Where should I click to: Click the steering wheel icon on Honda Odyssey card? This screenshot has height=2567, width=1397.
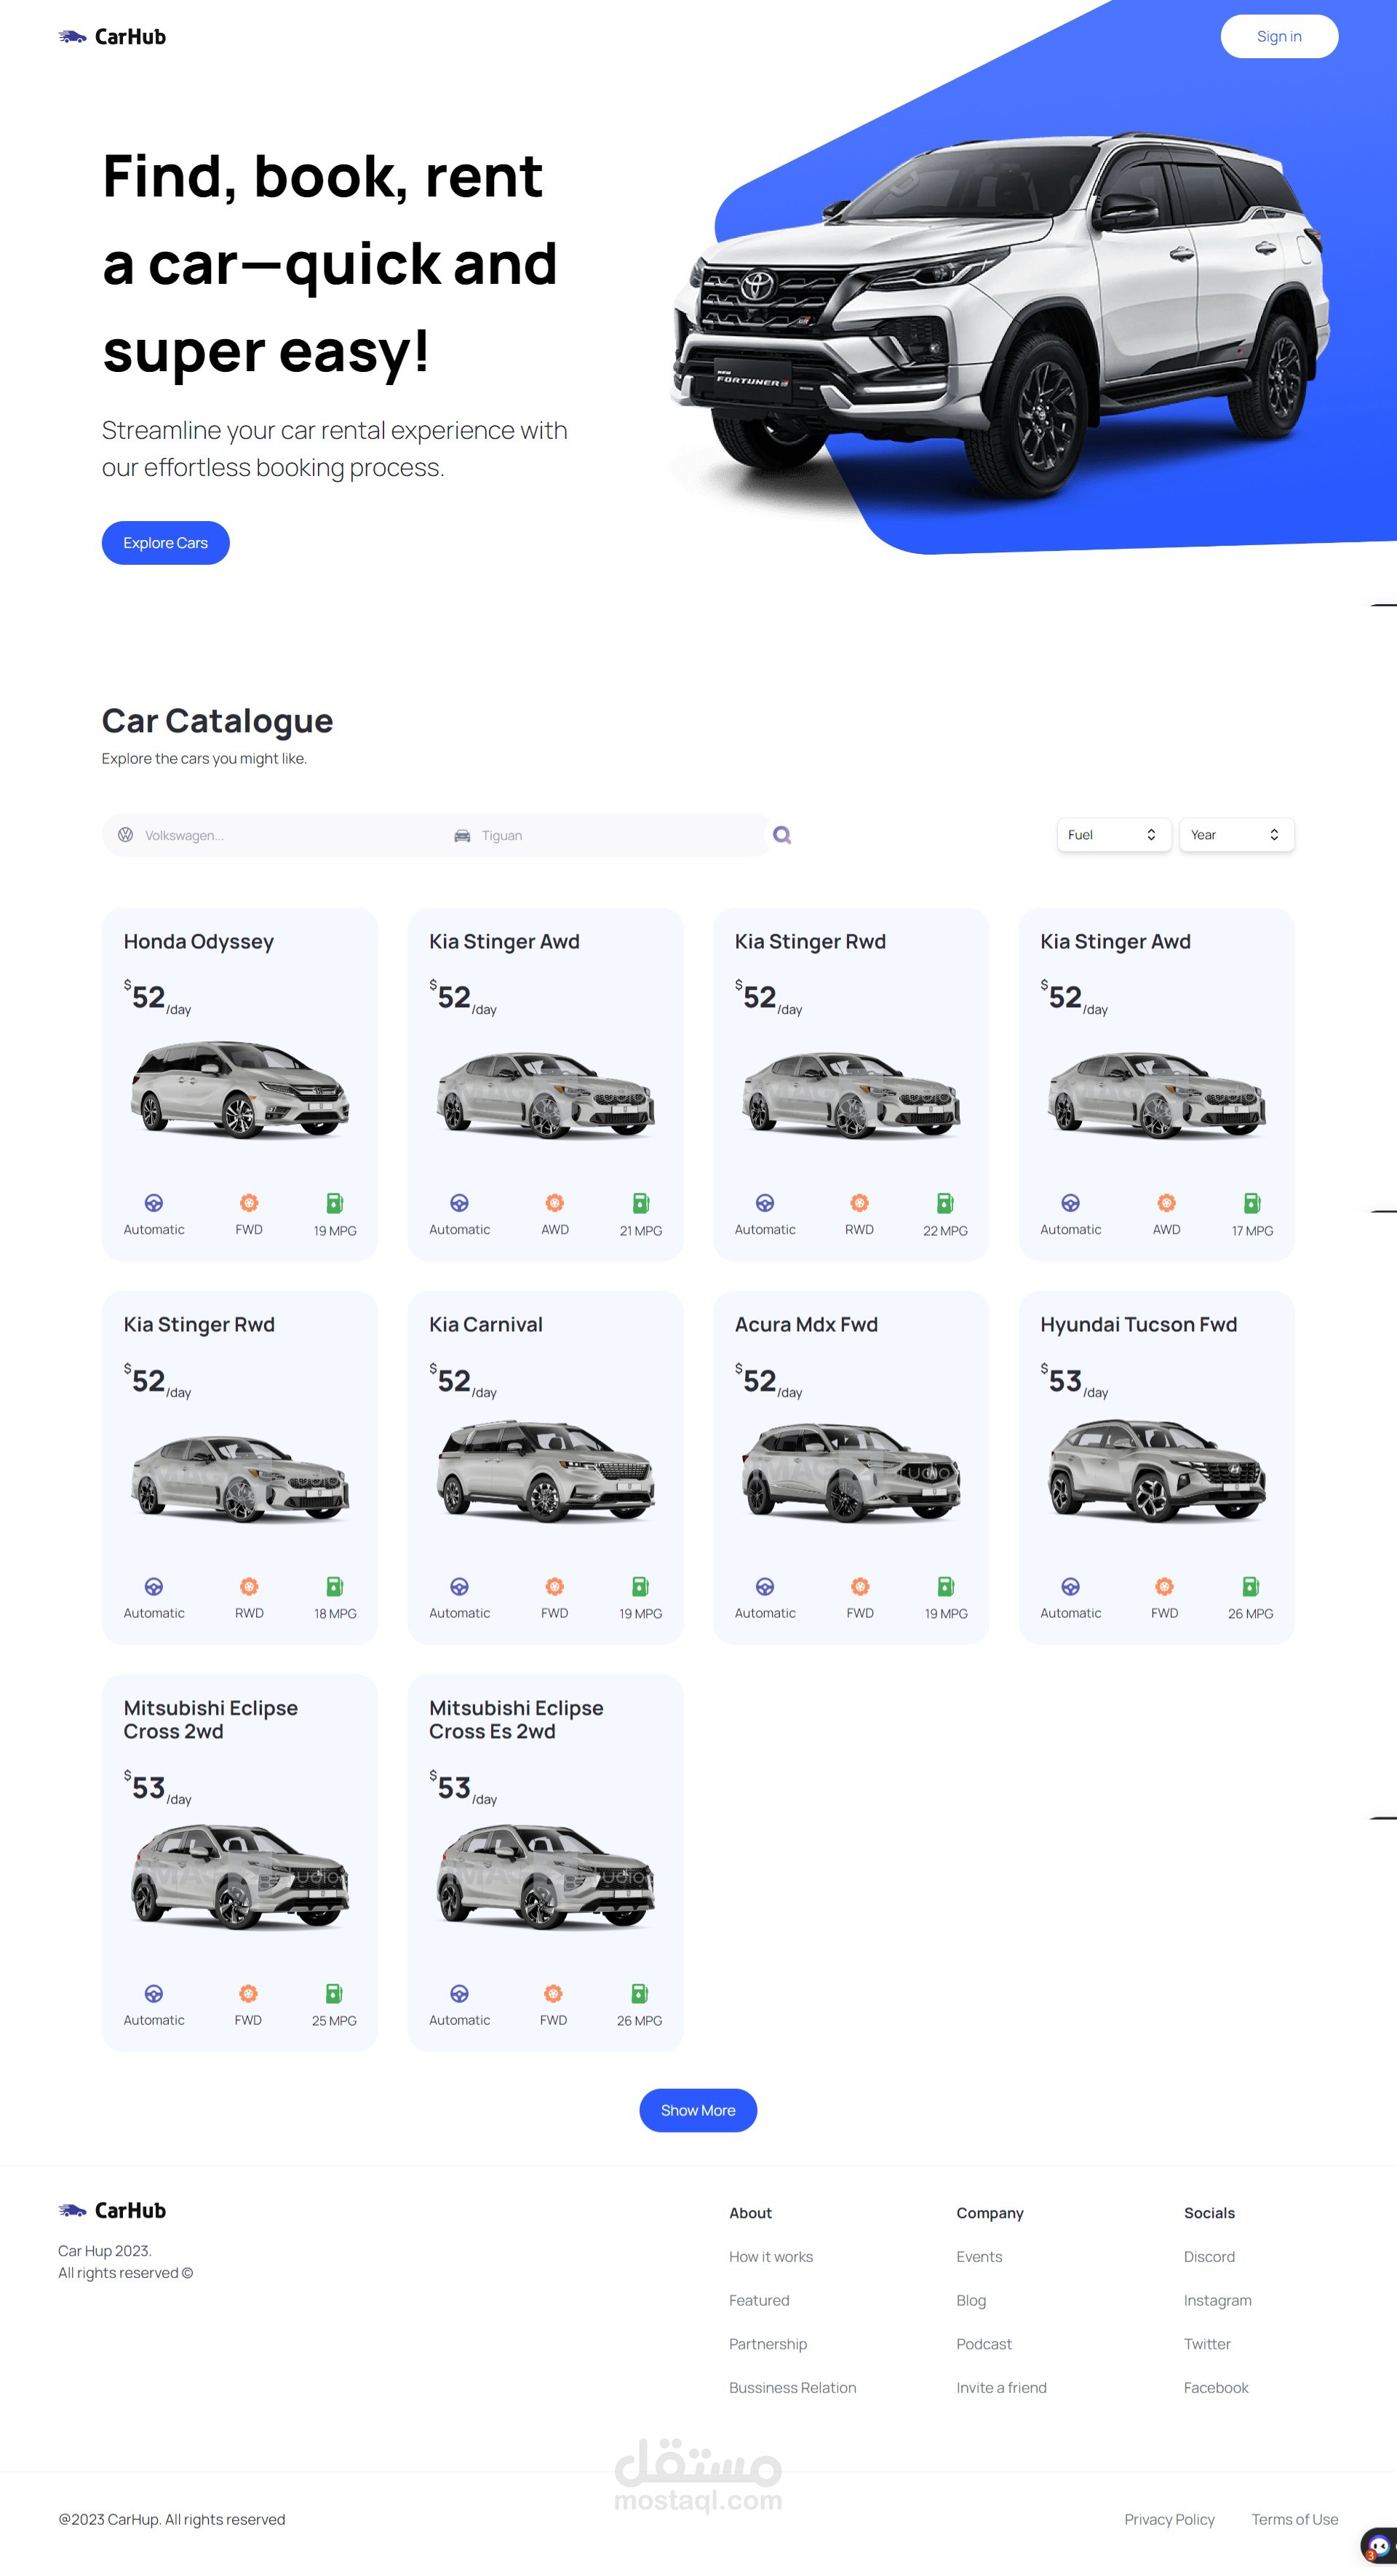point(154,1203)
